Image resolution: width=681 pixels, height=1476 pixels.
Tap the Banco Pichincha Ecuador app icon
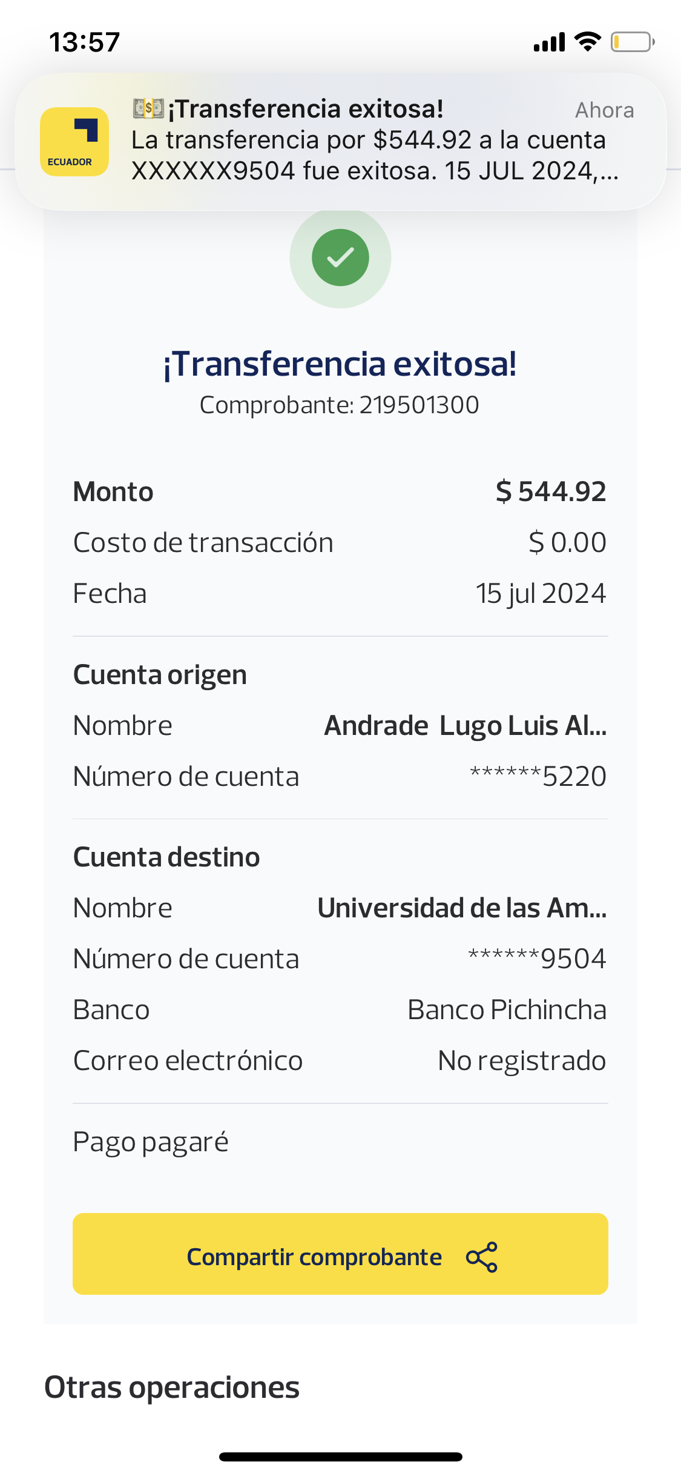tap(74, 142)
